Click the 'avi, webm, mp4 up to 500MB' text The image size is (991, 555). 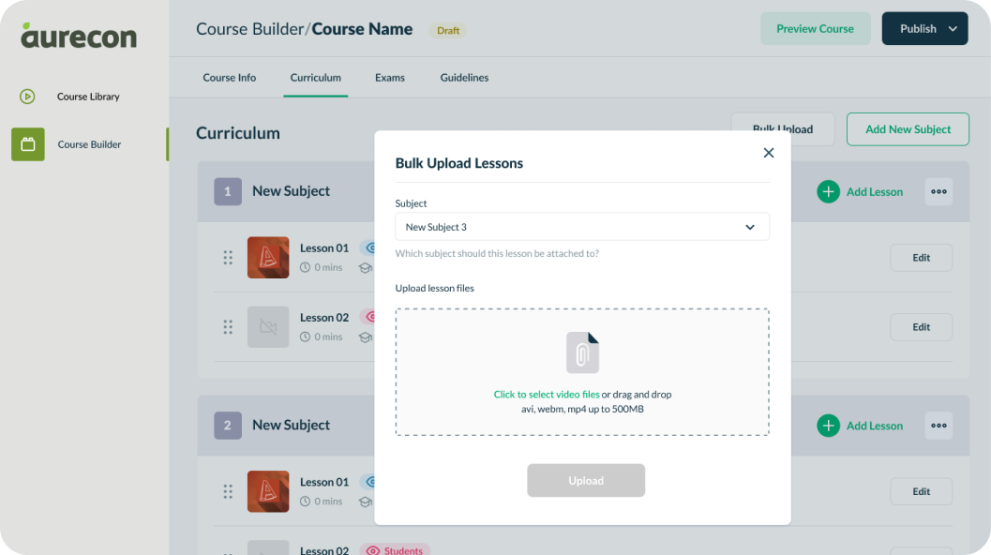582,409
